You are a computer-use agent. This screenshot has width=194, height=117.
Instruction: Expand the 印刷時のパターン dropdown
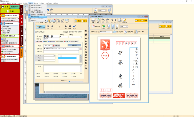click(111, 32)
